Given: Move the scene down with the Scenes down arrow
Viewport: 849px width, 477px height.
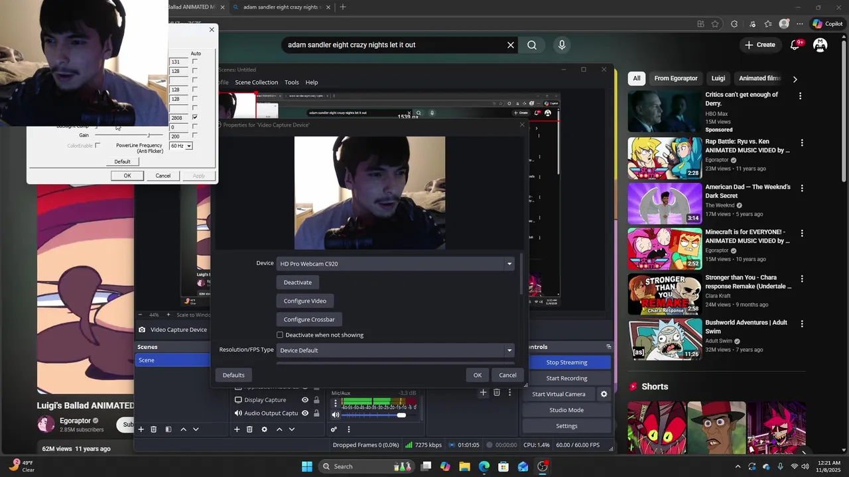Looking at the screenshot, I should [196, 429].
